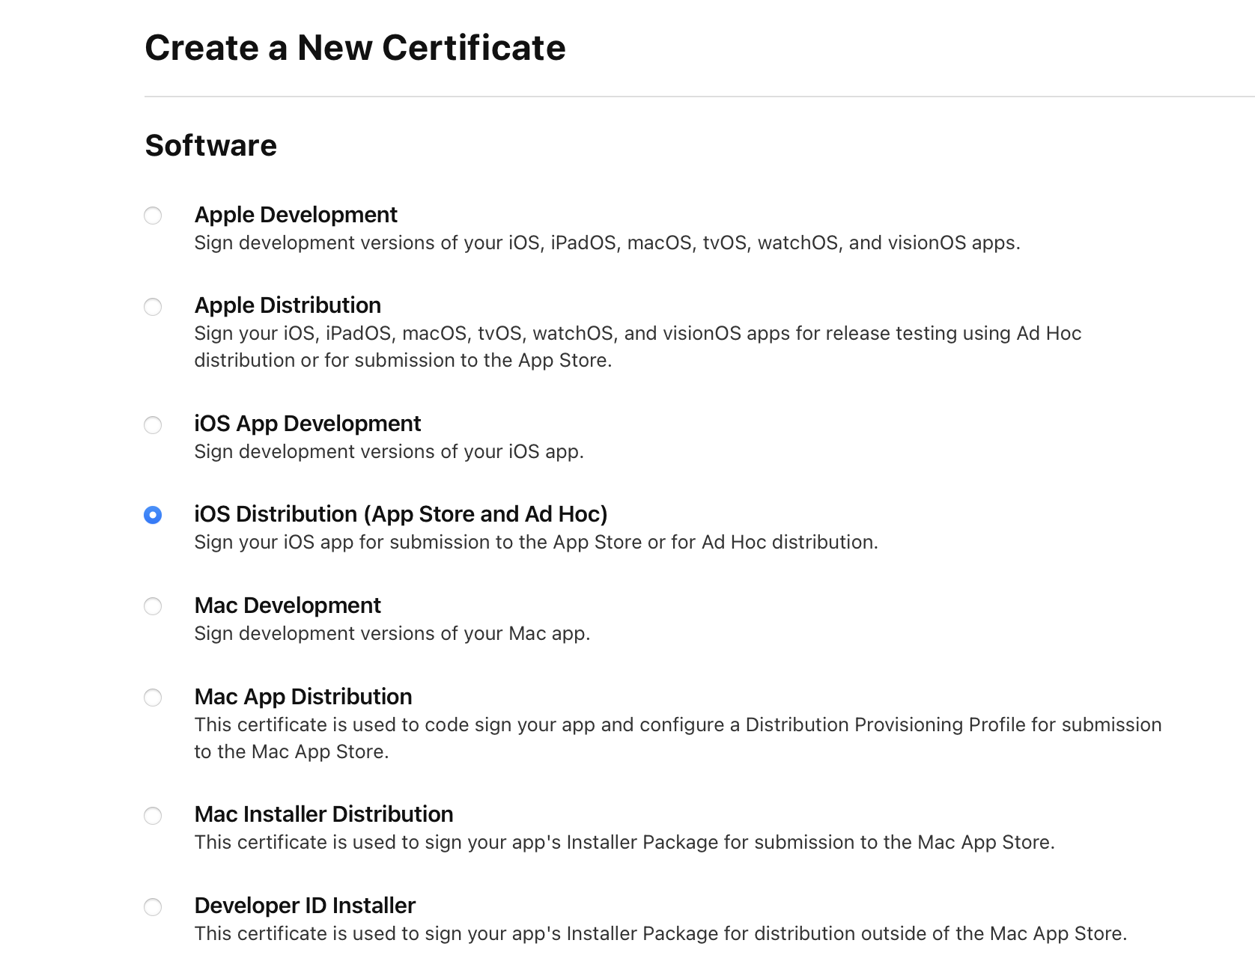The height and width of the screenshot is (961, 1255).
Task: Click the iOS App Development title
Action: click(x=307, y=424)
